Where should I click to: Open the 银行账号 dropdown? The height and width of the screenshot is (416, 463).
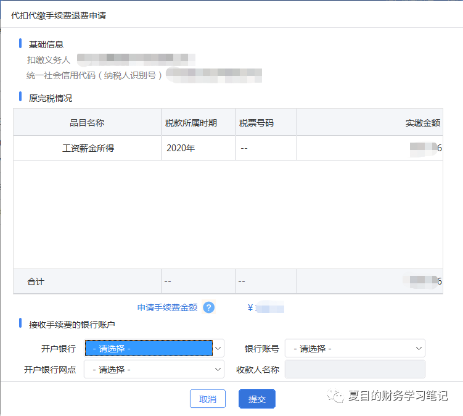click(355, 348)
